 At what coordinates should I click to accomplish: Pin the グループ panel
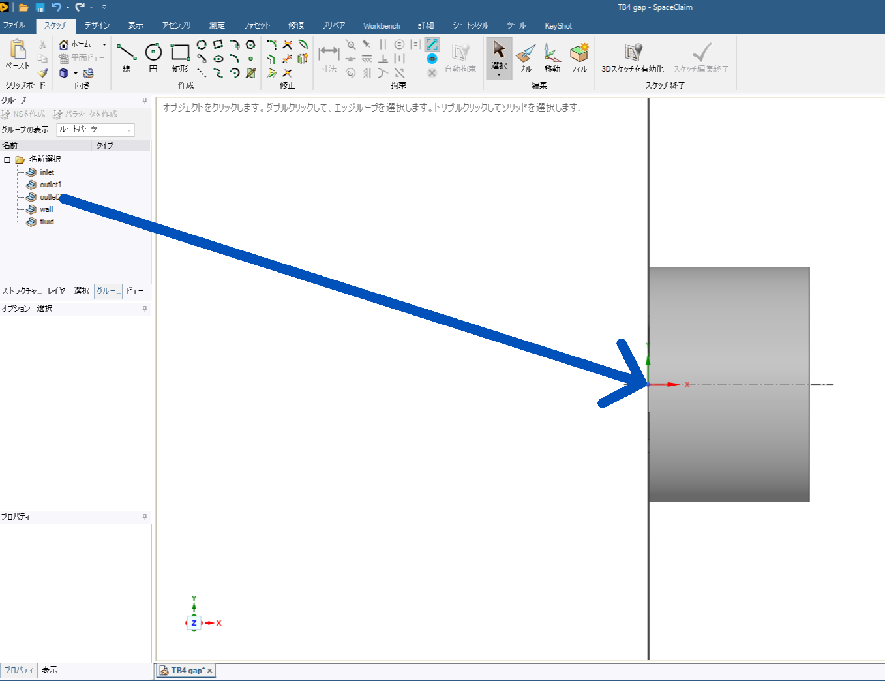145,100
